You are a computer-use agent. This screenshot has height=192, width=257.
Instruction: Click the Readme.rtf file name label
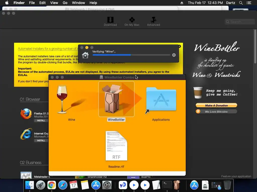coord(116,167)
